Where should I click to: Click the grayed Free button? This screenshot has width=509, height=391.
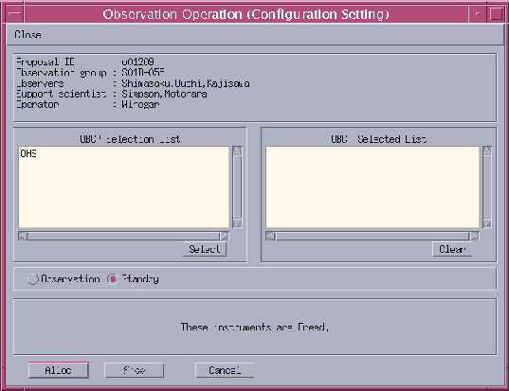pyautogui.click(x=134, y=370)
